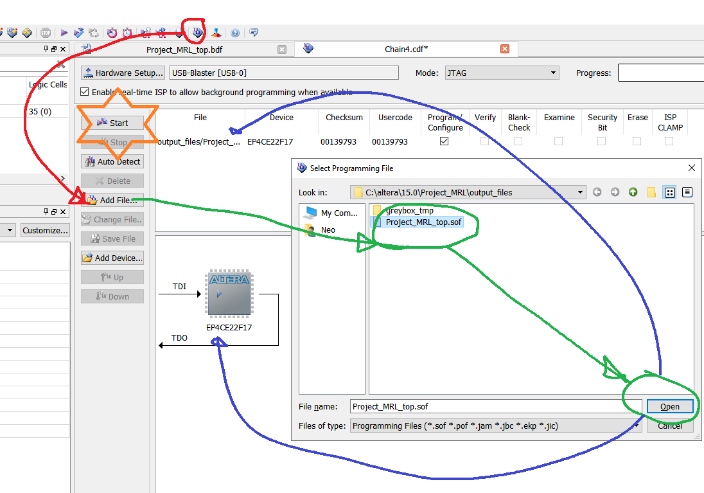
Task: Select the Project_MRL_top.sof file
Action: (x=418, y=222)
